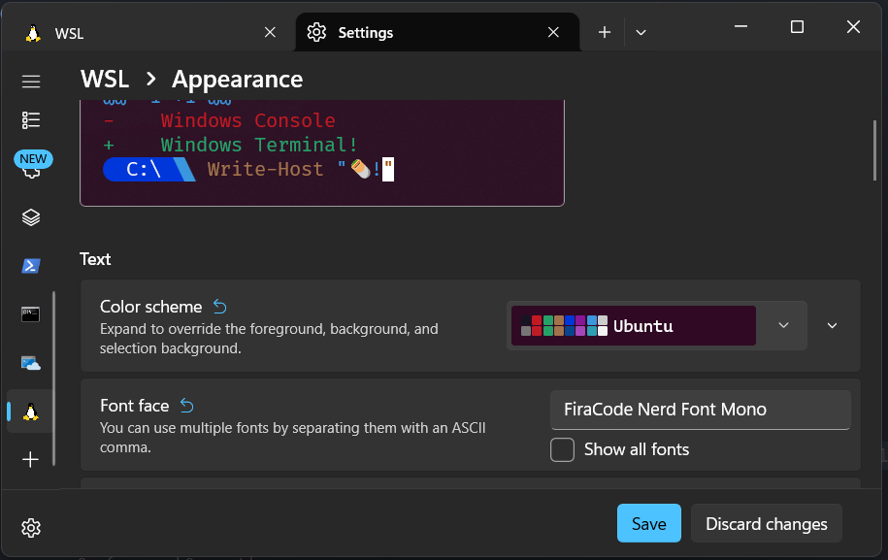The width and height of the screenshot is (888, 560).
Task: Reset Font face to inherited value
Action: 187,406
